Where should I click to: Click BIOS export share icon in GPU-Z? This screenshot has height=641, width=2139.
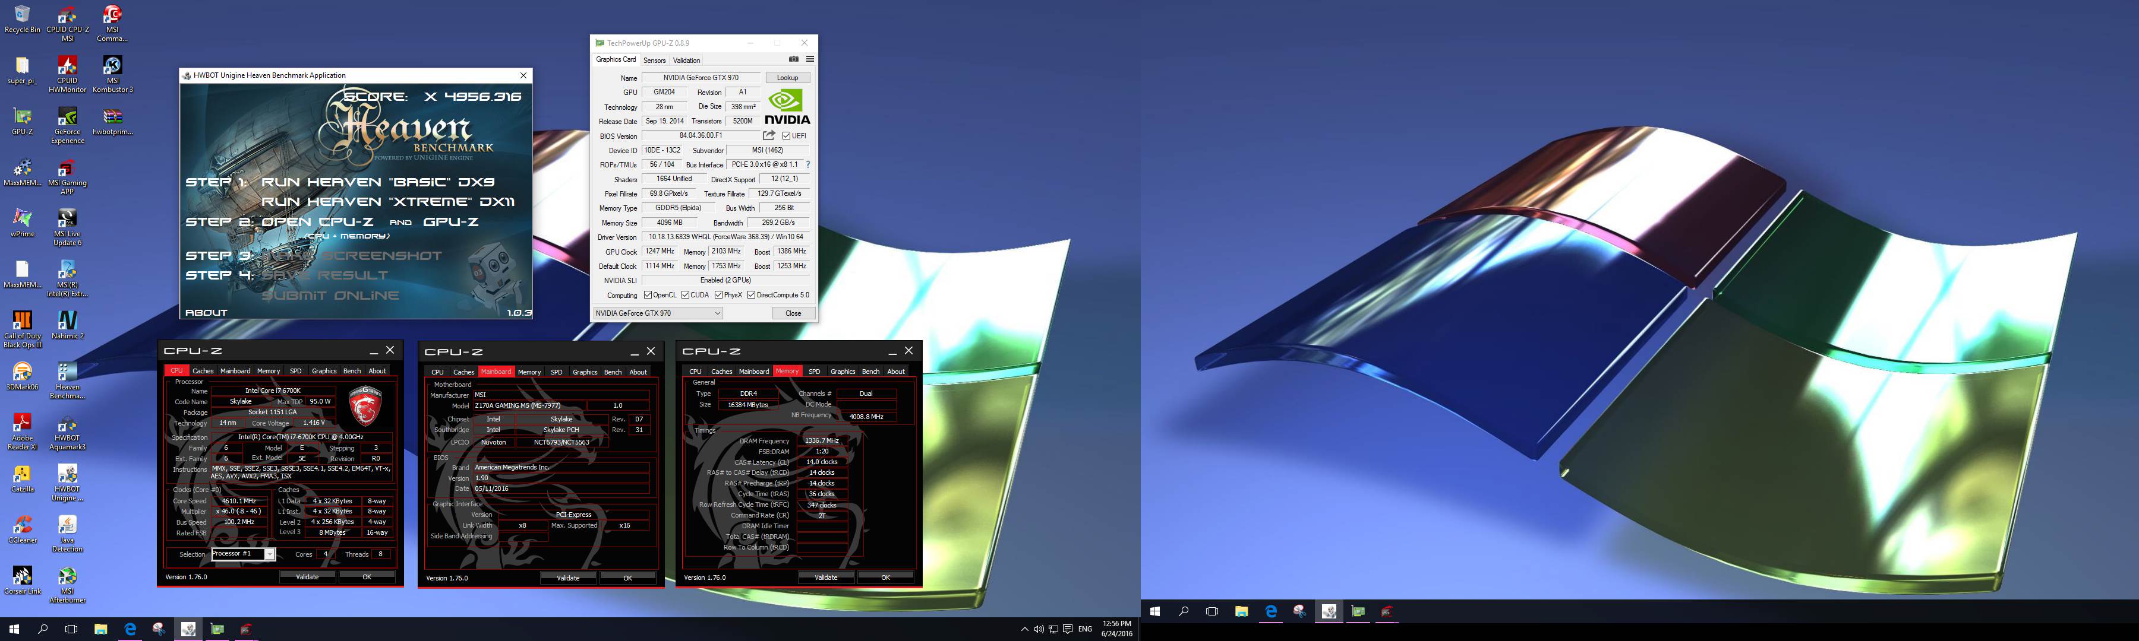click(x=769, y=135)
